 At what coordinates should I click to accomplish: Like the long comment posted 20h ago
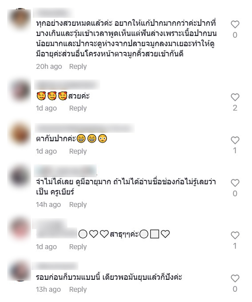[x=235, y=24]
